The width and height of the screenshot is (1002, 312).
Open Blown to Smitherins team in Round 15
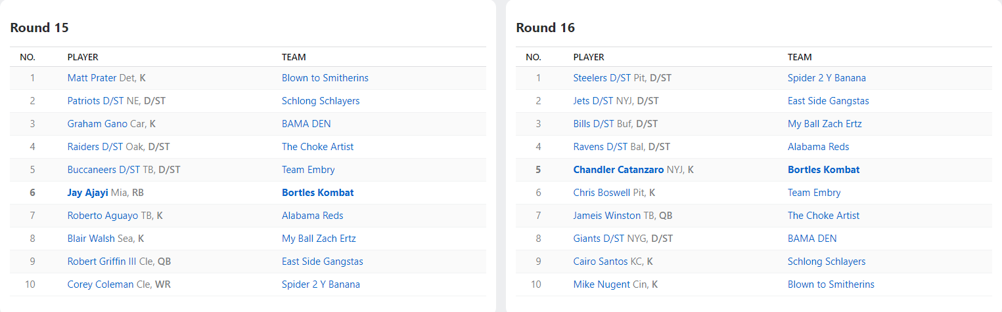point(325,78)
